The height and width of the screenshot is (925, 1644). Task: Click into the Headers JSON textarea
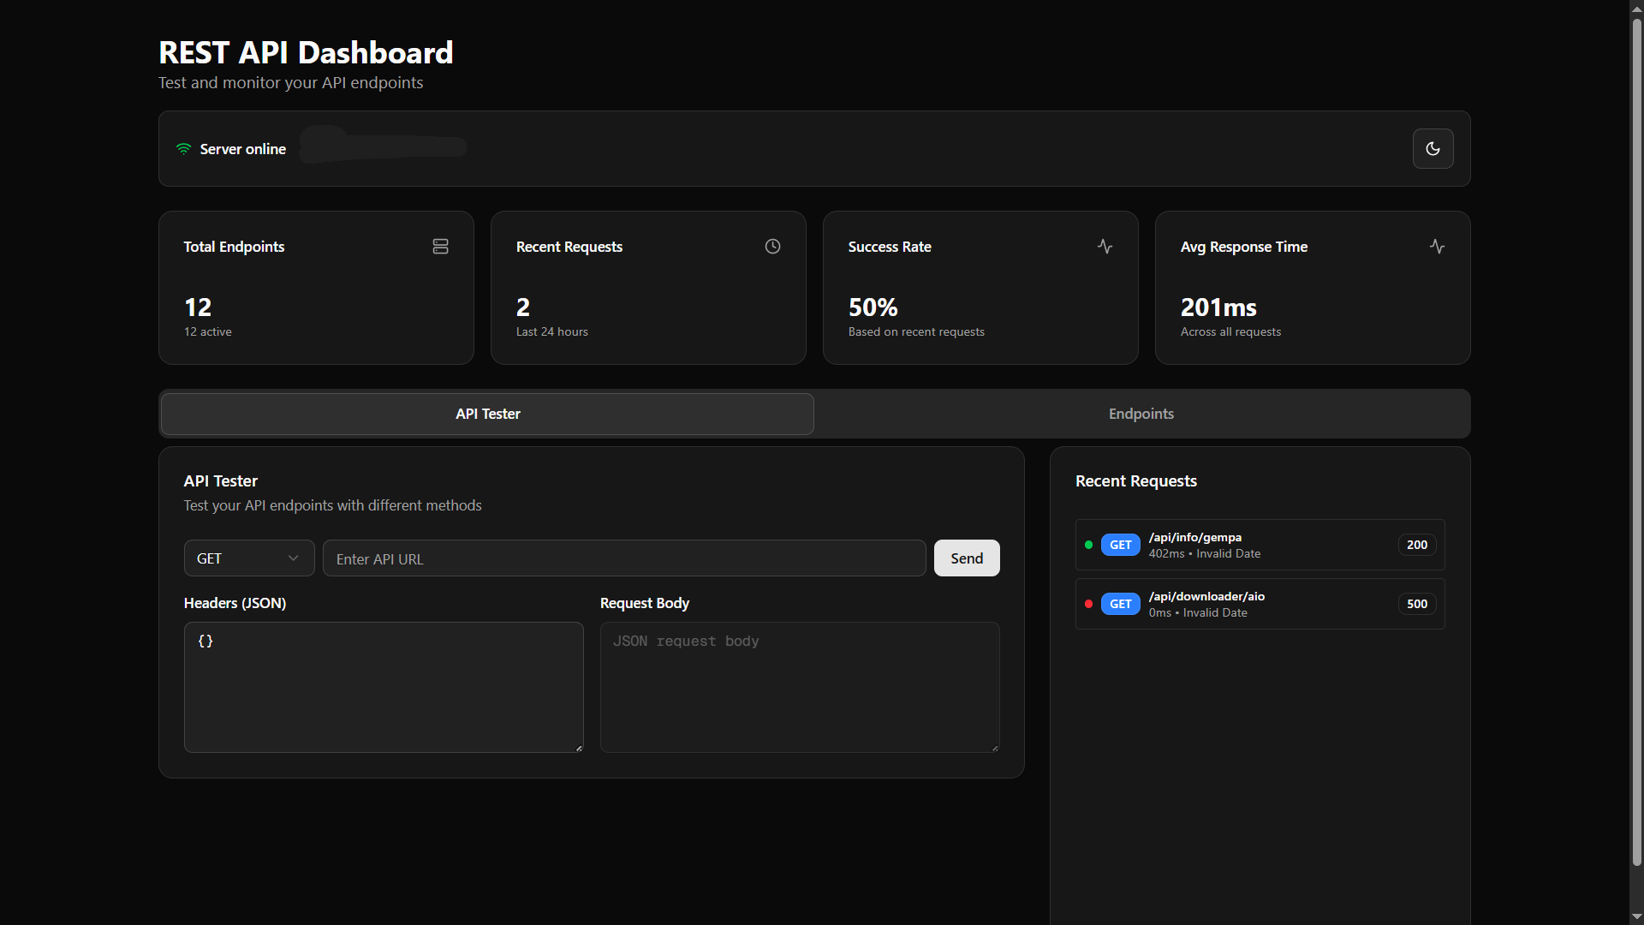[x=383, y=687]
